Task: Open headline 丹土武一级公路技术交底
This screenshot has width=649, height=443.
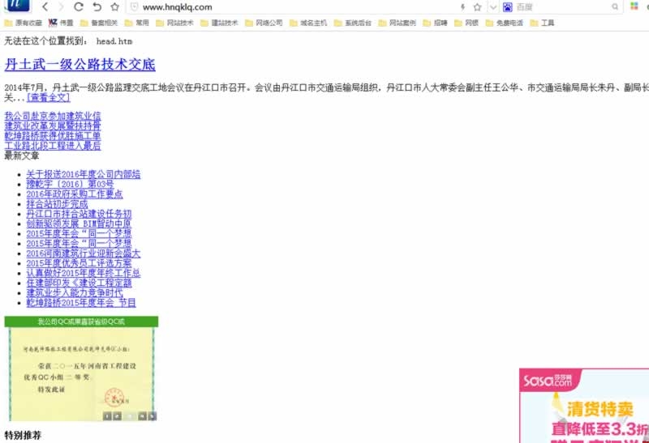Action: tap(80, 65)
